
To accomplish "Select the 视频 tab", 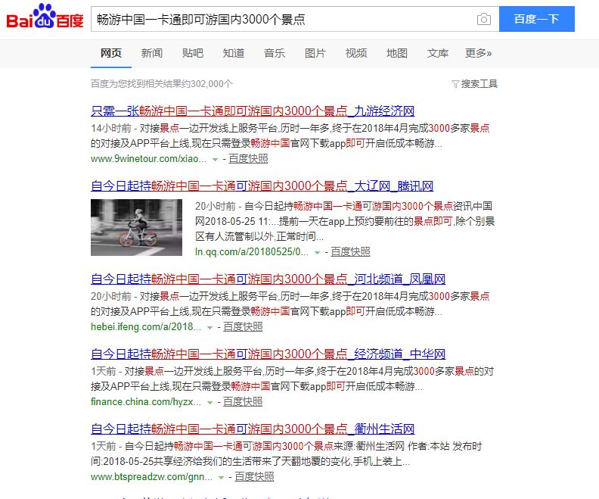I will pos(356,53).
